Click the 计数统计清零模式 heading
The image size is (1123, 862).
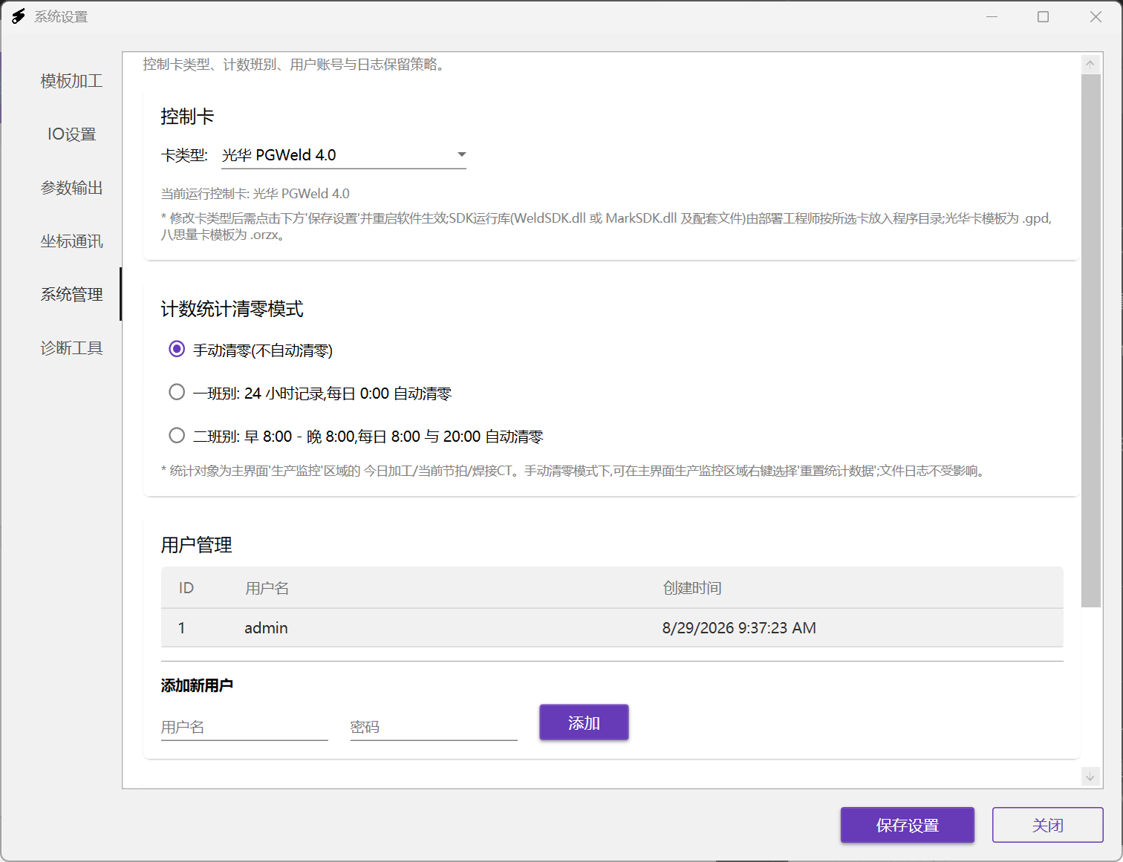click(x=232, y=309)
